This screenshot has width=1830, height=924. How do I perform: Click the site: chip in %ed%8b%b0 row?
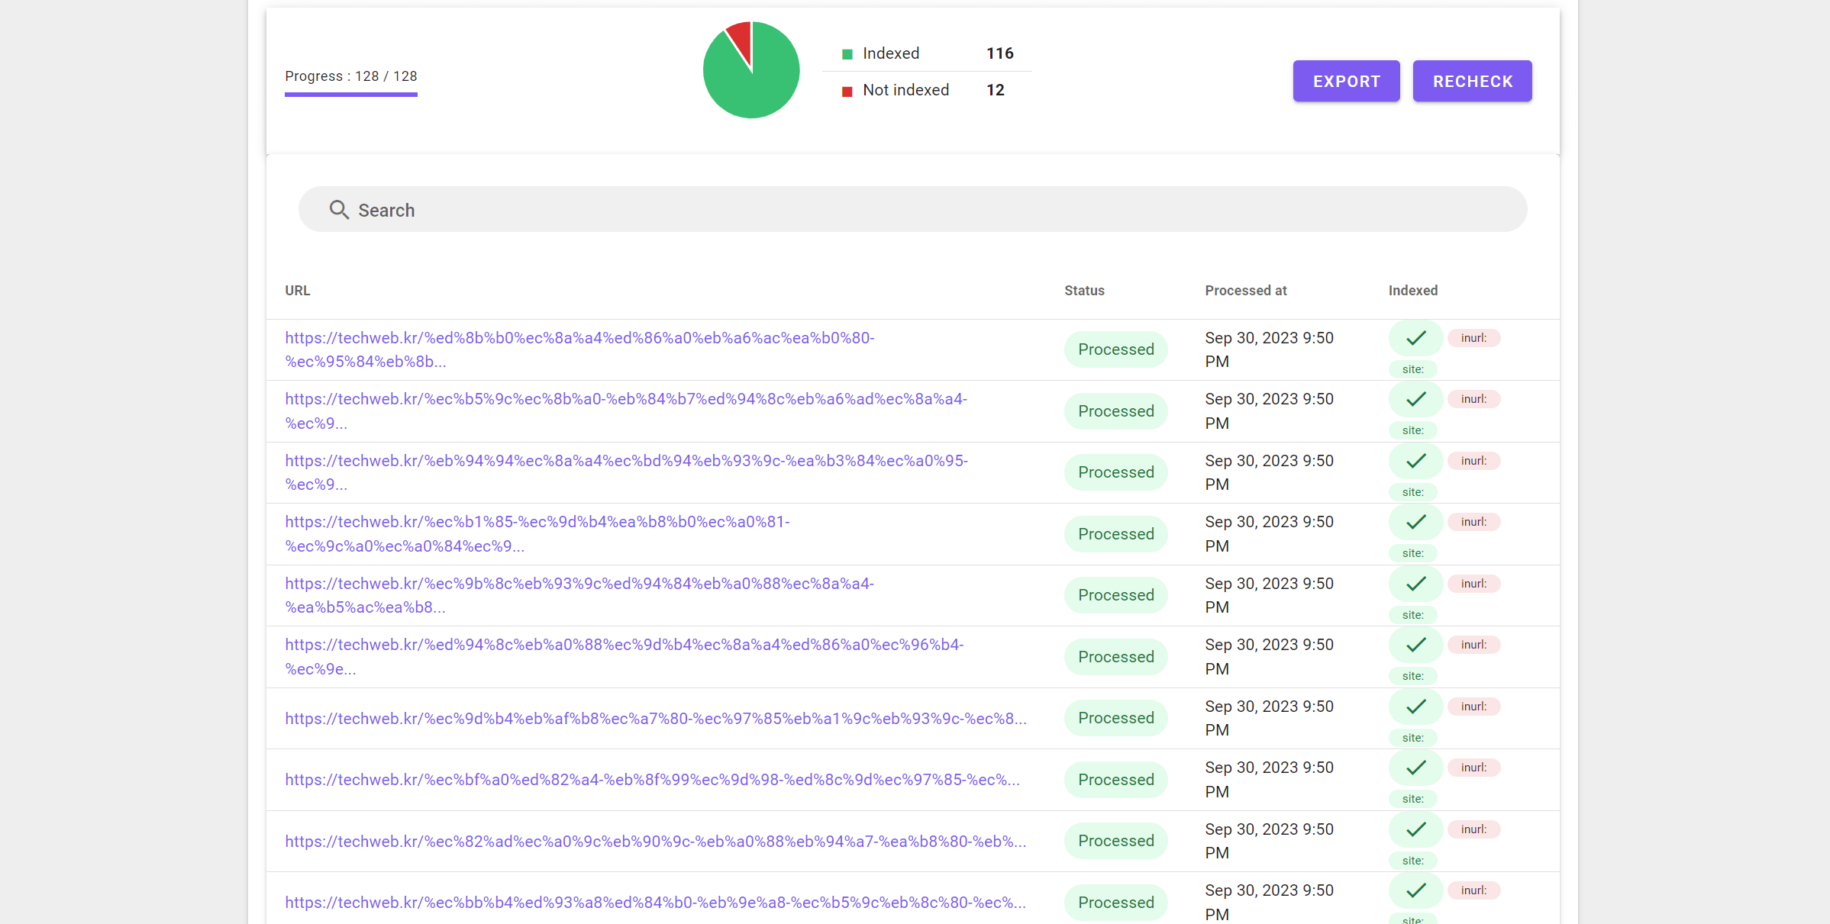1412,369
